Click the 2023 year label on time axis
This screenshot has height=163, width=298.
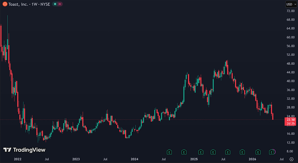click(76, 159)
